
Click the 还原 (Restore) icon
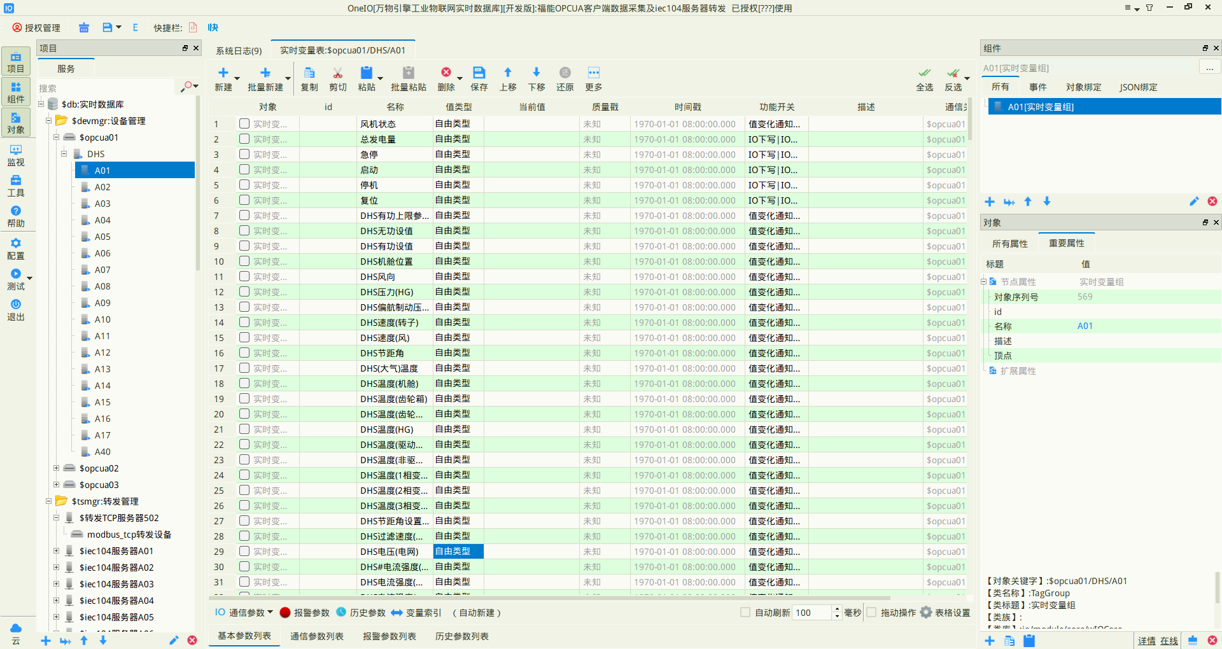(565, 73)
